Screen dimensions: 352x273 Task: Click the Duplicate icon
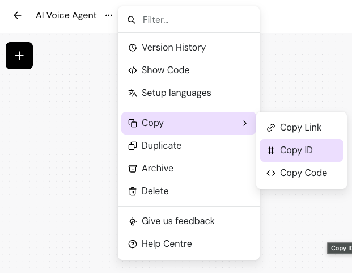point(133,146)
